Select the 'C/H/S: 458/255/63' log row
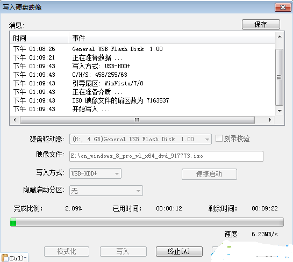293x262 pixels. click(143, 75)
